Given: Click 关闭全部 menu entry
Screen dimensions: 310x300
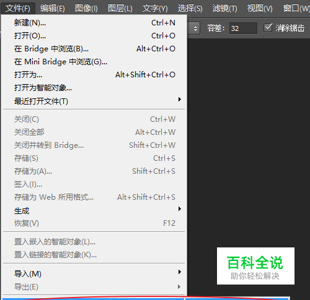Looking at the screenshot, I should point(94,132).
